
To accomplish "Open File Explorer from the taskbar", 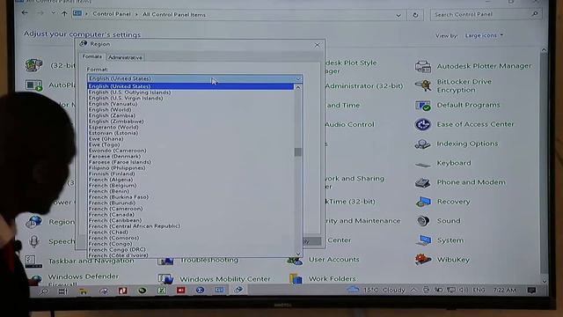I will point(84,291).
